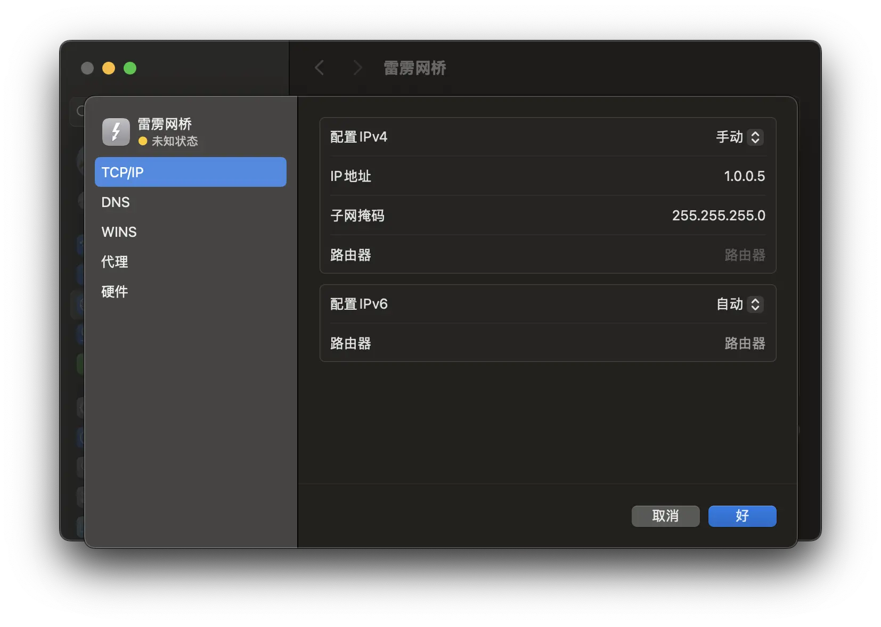This screenshot has height=627, width=881.
Task: Click the green app icon on the sidebar edge
Action: pos(80,364)
